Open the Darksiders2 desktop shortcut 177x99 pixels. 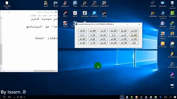tap(95, 4)
